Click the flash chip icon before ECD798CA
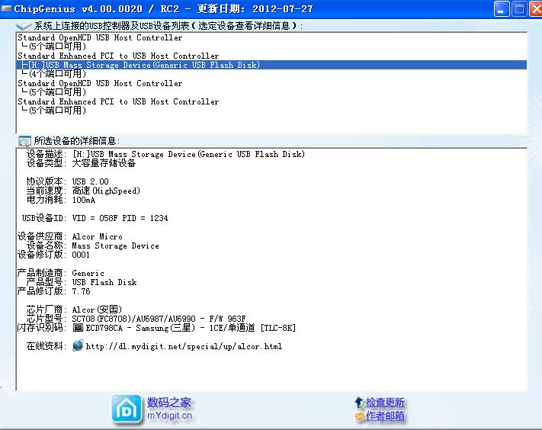 tap(78, 328)
